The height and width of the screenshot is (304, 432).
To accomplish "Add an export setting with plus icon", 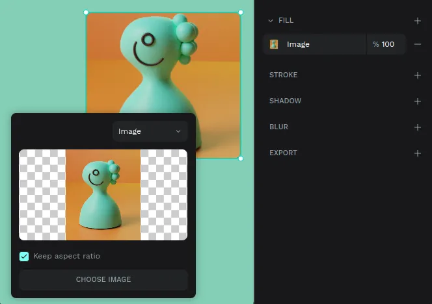I will (x=418, y=153).
